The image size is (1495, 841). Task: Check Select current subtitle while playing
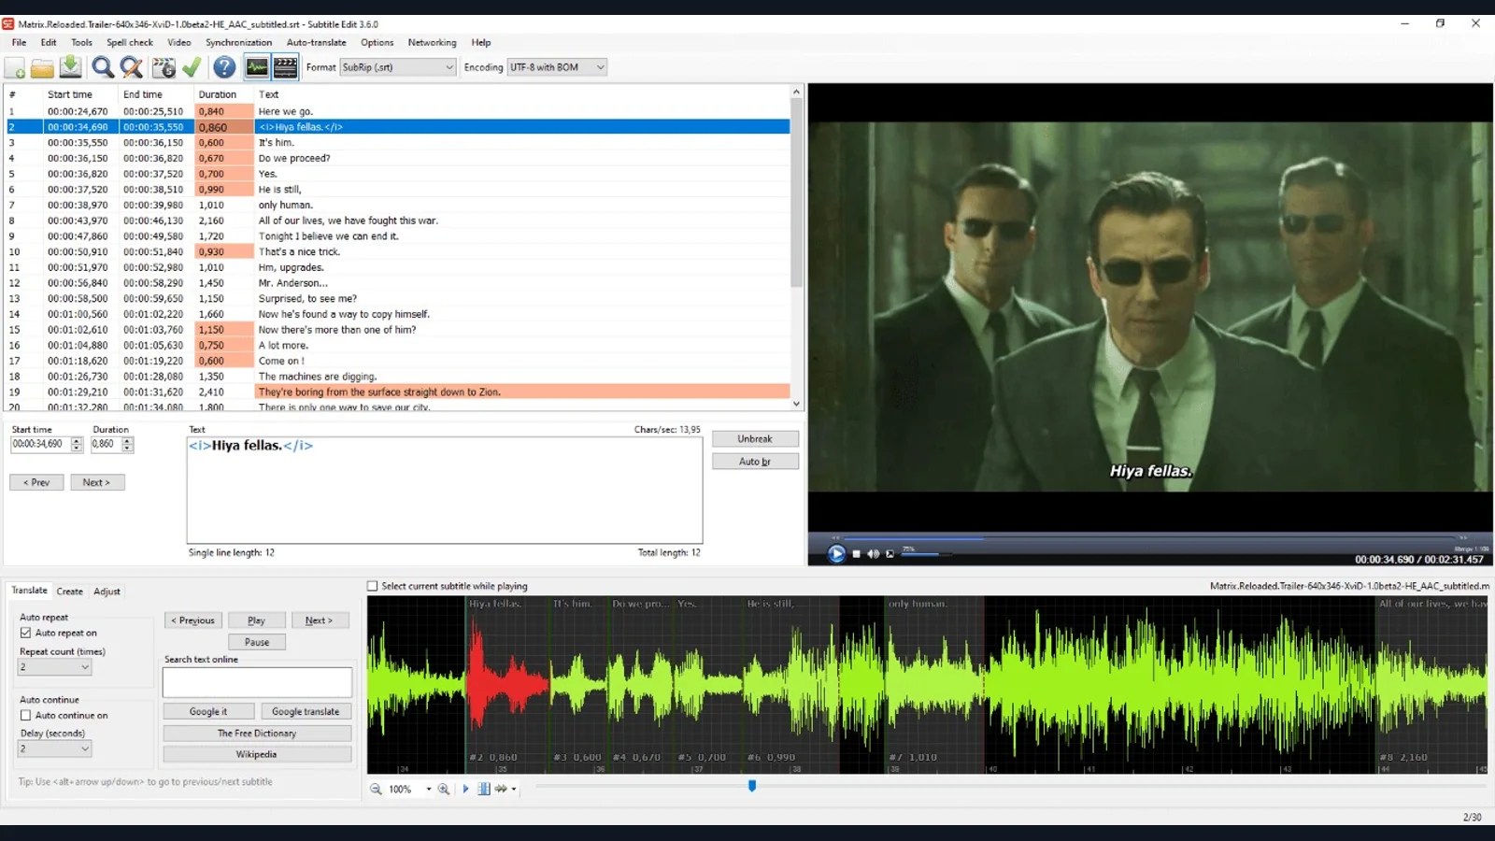point(372,586)
